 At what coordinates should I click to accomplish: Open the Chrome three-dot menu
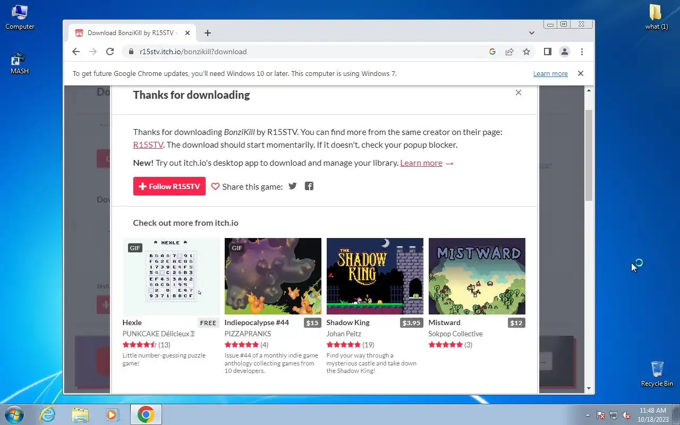click(x=582, y=52)
